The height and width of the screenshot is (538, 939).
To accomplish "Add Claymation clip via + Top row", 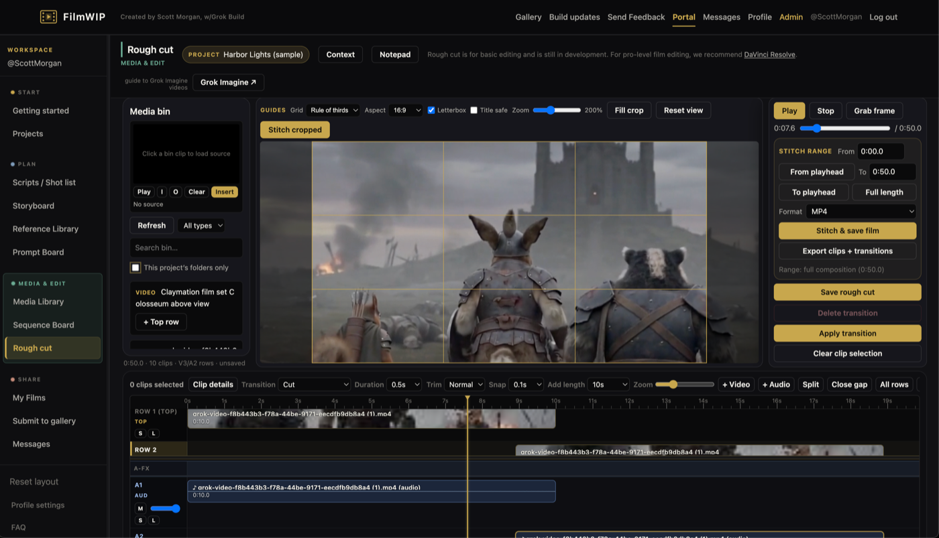I will coord(161,322).
